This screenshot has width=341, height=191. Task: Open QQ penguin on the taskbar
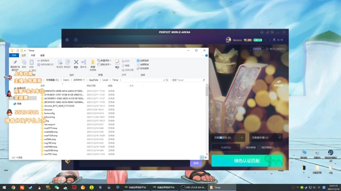point(39,188)
